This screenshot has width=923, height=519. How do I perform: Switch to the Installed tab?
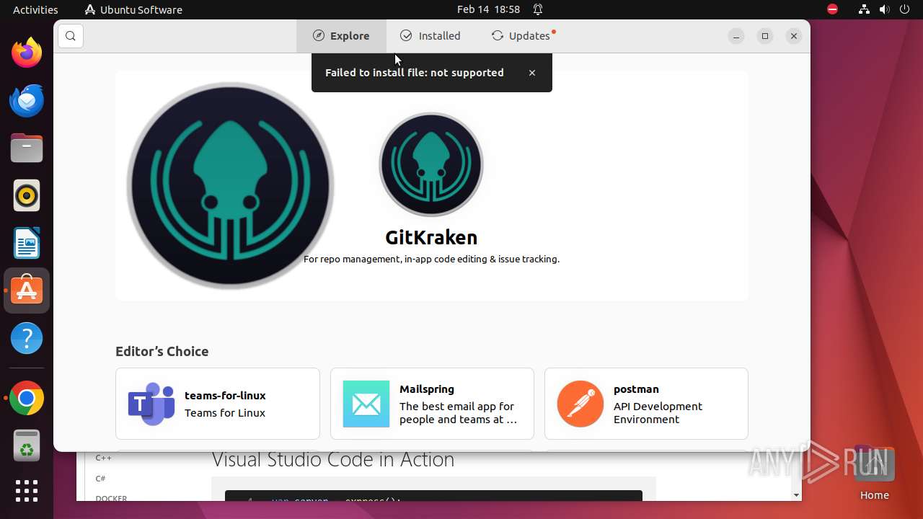coord(430,36)
